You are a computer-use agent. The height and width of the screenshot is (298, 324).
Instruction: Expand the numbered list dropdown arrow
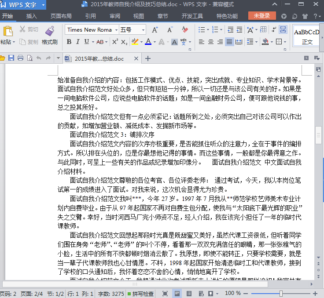(x=221, y=30)
